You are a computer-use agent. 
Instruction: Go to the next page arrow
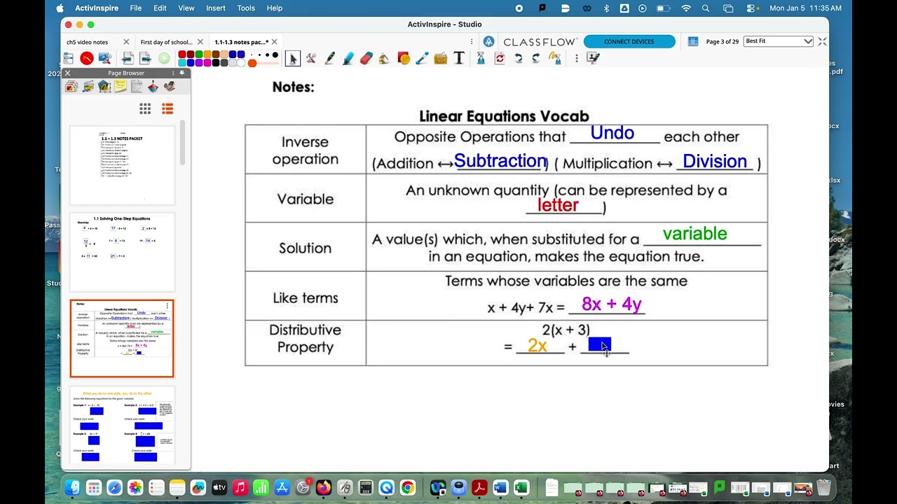point(146,58)
